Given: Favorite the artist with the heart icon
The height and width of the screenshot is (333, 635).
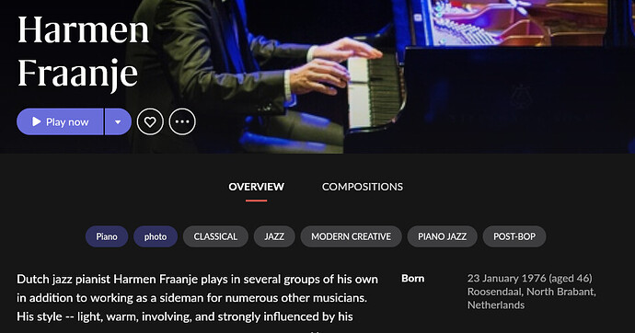Looking at the screenshot, I should coord(150,121).
